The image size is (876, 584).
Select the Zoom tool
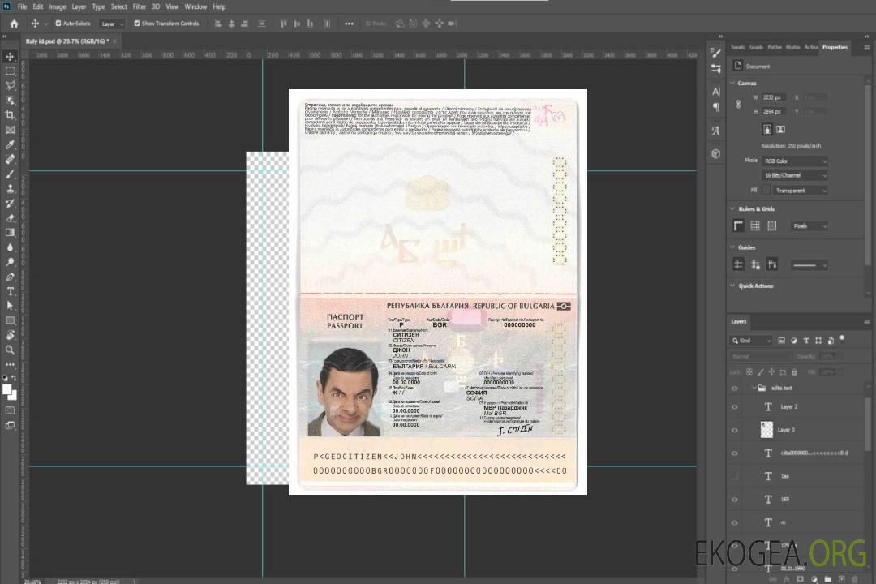tap(10, 350)
